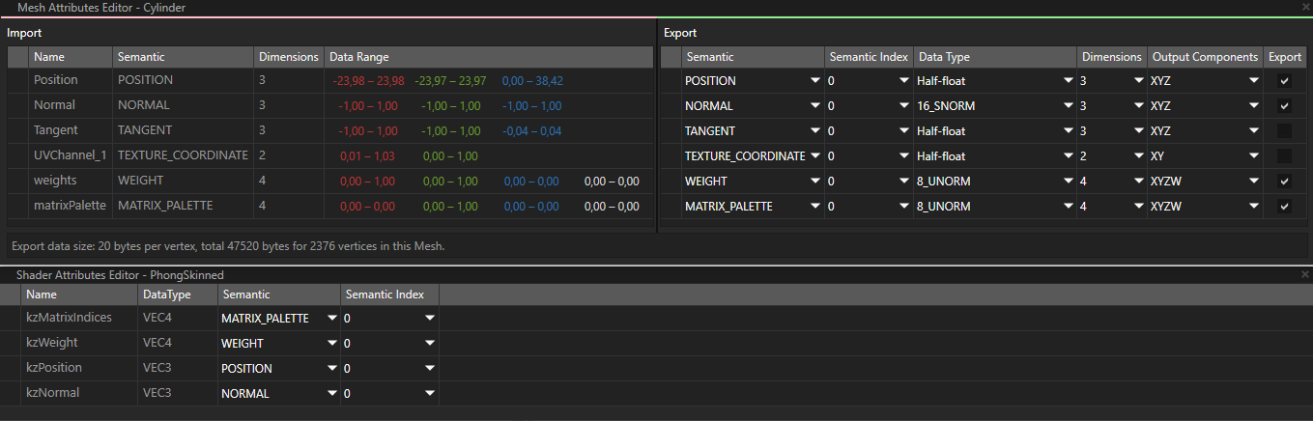The height and width of the screenshot is (421, 1313).
Task: Open POSITION semantic dropdown in Export
Action: [752, 81]
